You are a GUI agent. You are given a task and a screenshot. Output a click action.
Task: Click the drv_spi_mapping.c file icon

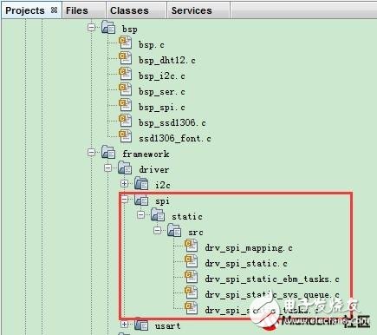pos(192,246)
